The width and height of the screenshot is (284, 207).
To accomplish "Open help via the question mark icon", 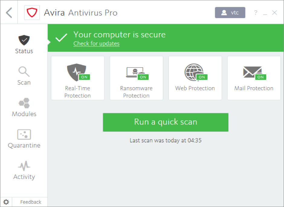I will 256,13.
